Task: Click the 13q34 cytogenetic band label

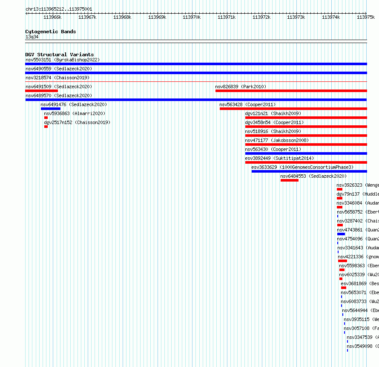Action: (x=32, y=37)
